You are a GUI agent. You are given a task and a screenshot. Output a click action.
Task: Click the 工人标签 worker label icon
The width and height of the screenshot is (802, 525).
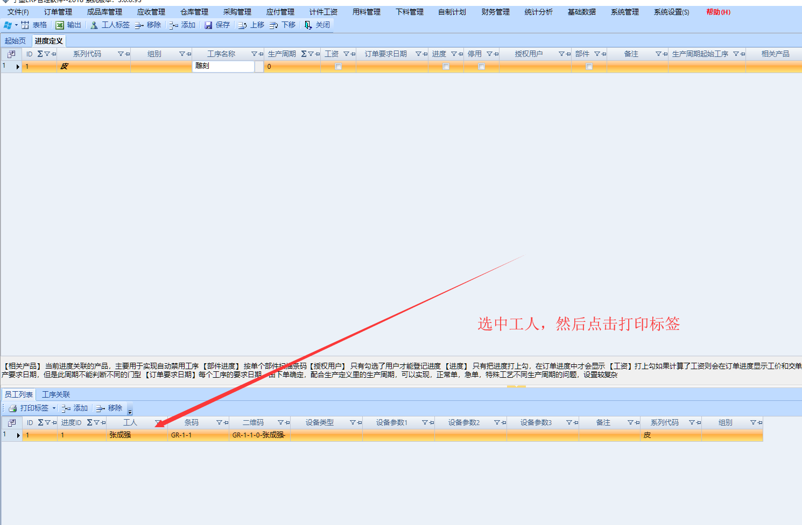94,25
